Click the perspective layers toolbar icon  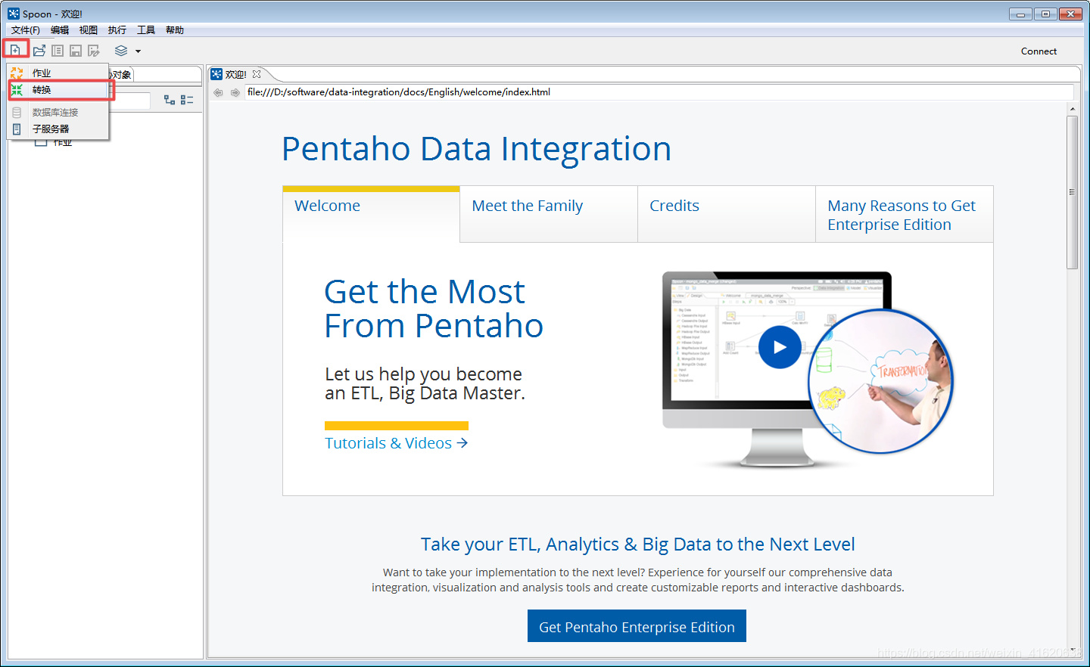point(121,51)
